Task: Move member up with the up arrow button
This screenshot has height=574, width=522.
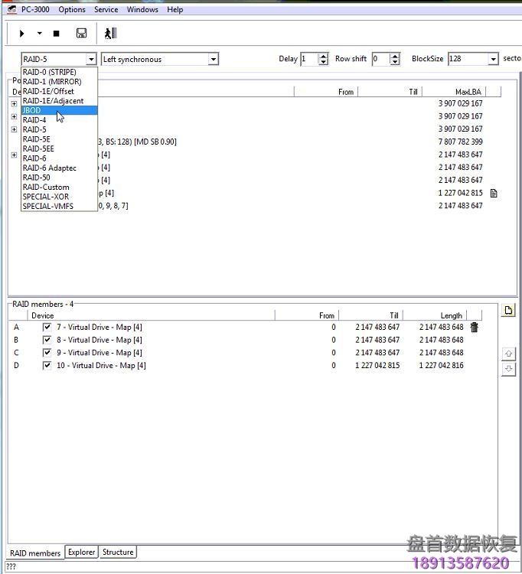Action: [509, 354]
